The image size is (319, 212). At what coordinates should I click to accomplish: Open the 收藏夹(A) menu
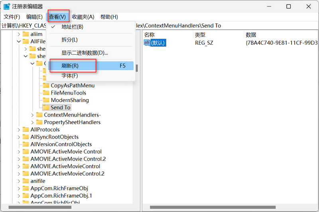point(83,17)
